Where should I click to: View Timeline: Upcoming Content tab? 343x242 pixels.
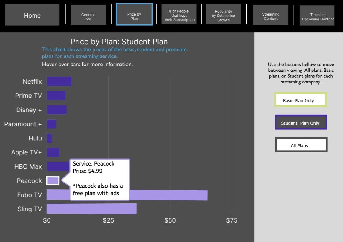tap(317, 16)
